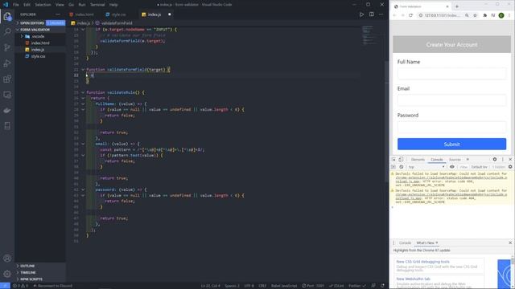Split the editor to the right
The width and height of the screenshot is (515, 289).
372,14
